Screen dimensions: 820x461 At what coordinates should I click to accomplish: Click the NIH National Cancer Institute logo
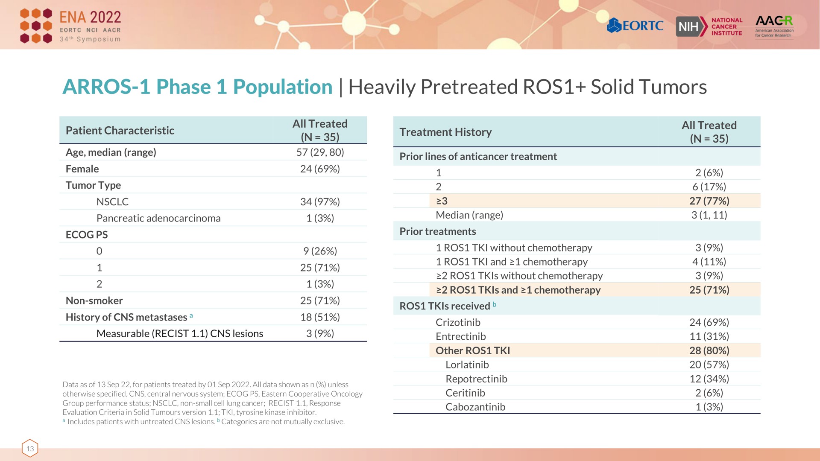pyautogui.click(x=709, y=26)
